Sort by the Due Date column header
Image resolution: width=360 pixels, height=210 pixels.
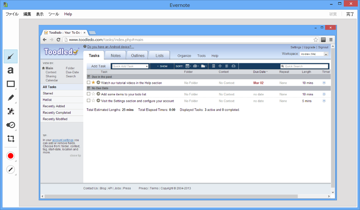pyautogui.click(x=260, y=72)
